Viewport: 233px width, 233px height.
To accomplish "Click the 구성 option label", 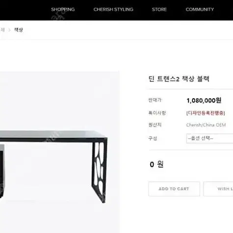I will (x=153, y=138).
